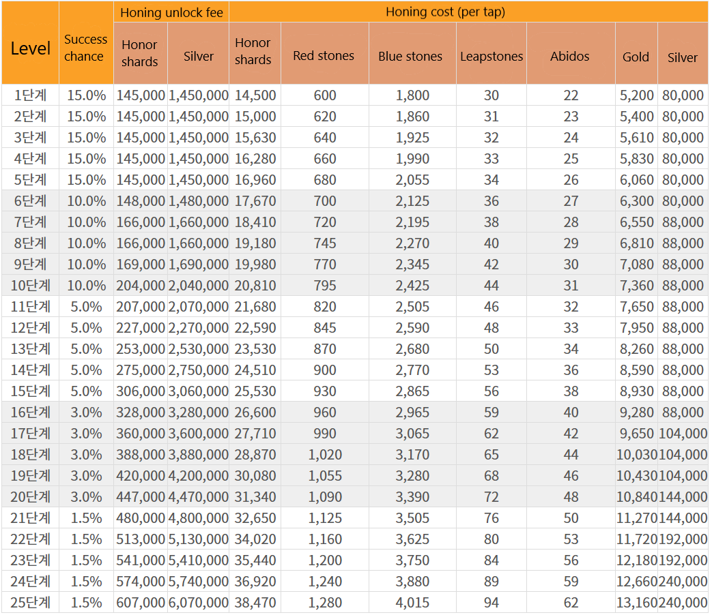The width and height of the screenshot is (712, 615).
Task: Click unlock fee silver 2,040,000
Action: tap(199, 285)
